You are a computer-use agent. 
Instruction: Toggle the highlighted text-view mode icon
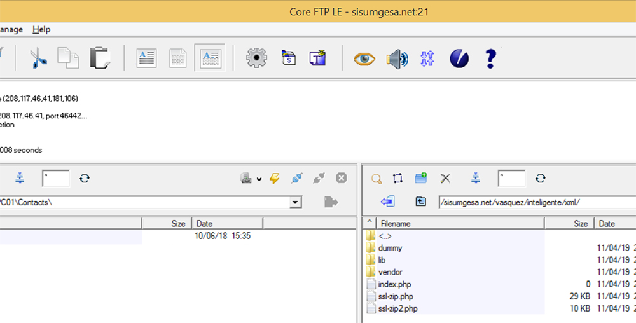(x=210, y=58)
